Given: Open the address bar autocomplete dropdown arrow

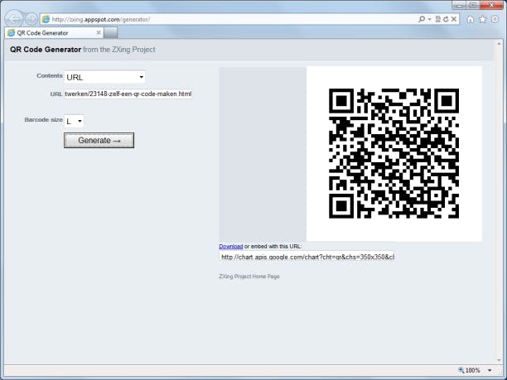Looking at the screenshot, I should (x=429, y=19).
